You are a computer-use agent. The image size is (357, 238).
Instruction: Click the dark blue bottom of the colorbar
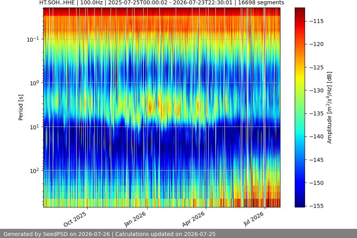(x=299, y=204)
